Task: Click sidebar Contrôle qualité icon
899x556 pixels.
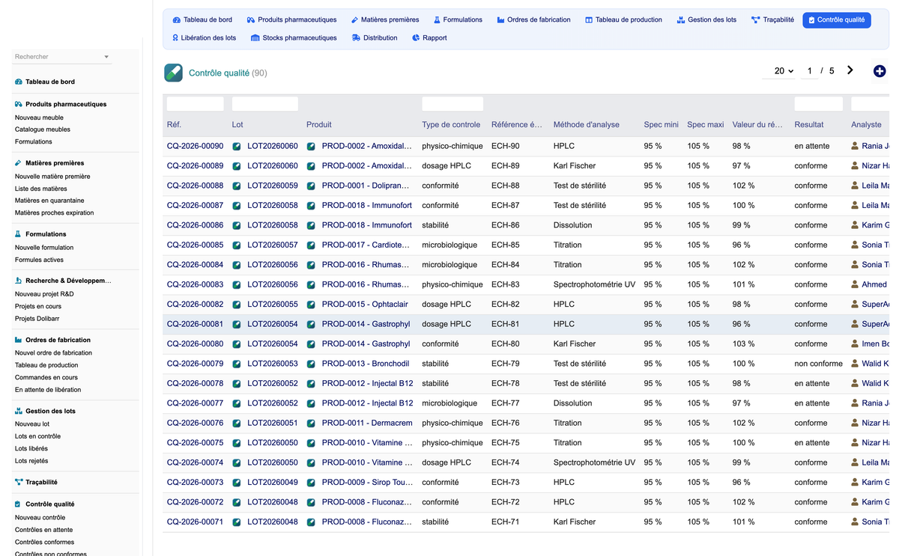Action: tap(19, 504)
